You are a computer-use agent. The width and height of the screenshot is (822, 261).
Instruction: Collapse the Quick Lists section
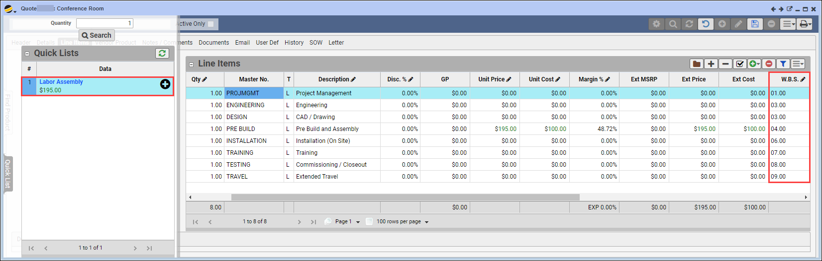27,54
